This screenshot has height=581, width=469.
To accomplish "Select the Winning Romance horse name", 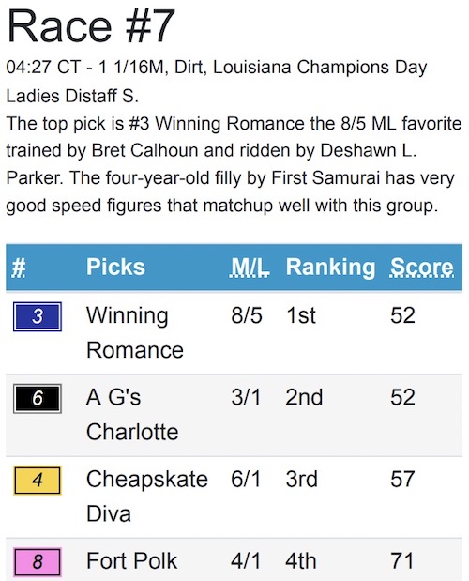I will tap(135, 333).
